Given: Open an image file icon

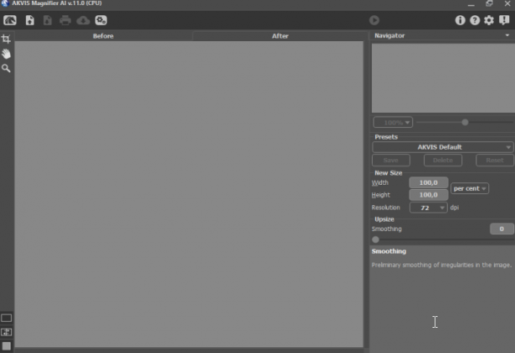Looking at the screenshot, I should pyautogui.click(x=30, y=20).
